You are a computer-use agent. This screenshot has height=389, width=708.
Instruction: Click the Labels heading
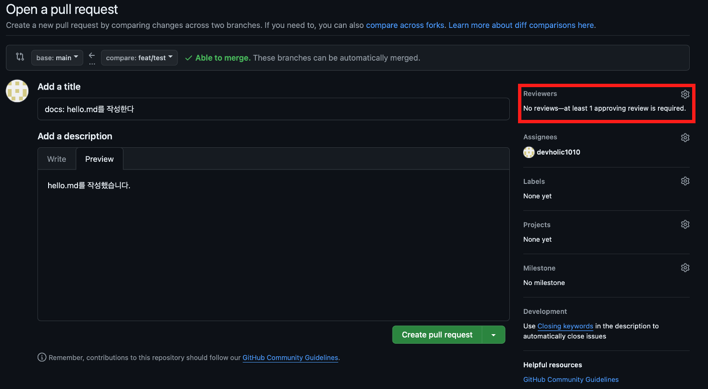pyautogui.click(x=534, y=182)
